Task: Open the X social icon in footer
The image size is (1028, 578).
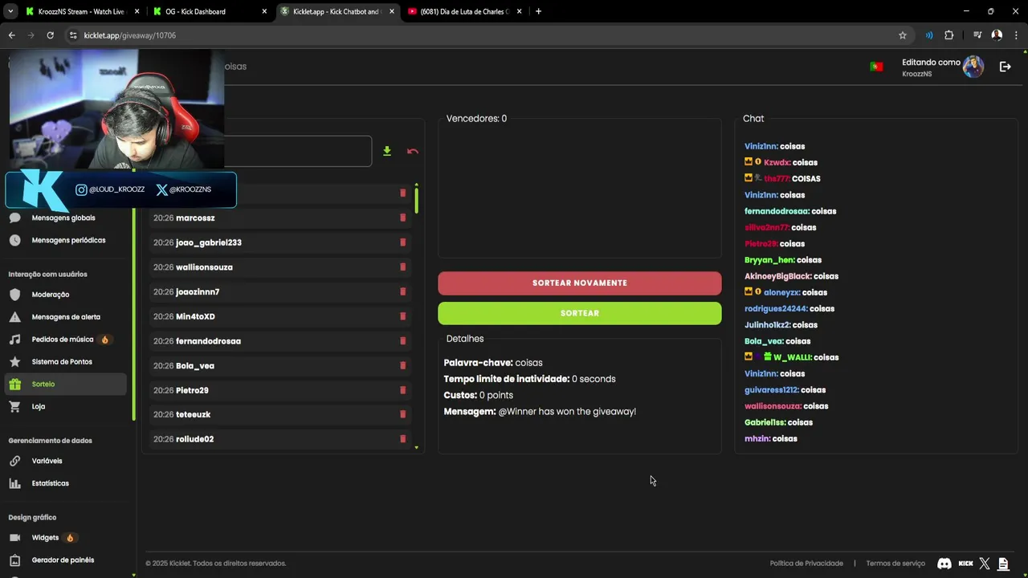Action: [985, 564]
